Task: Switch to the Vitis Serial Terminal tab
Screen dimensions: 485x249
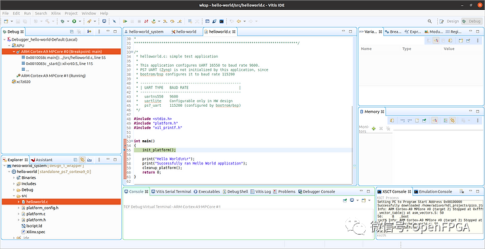Action: click(x=171, y=191)
